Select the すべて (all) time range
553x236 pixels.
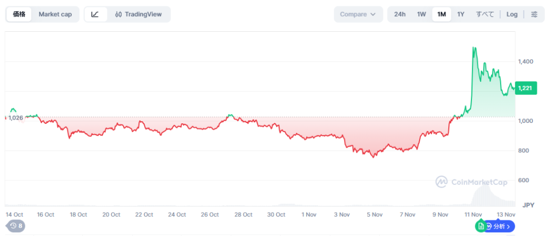(x=484, y=15)
